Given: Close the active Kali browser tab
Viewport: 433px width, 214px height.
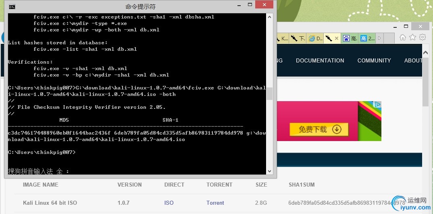Looking at the screenshot, I should [336, 39].
